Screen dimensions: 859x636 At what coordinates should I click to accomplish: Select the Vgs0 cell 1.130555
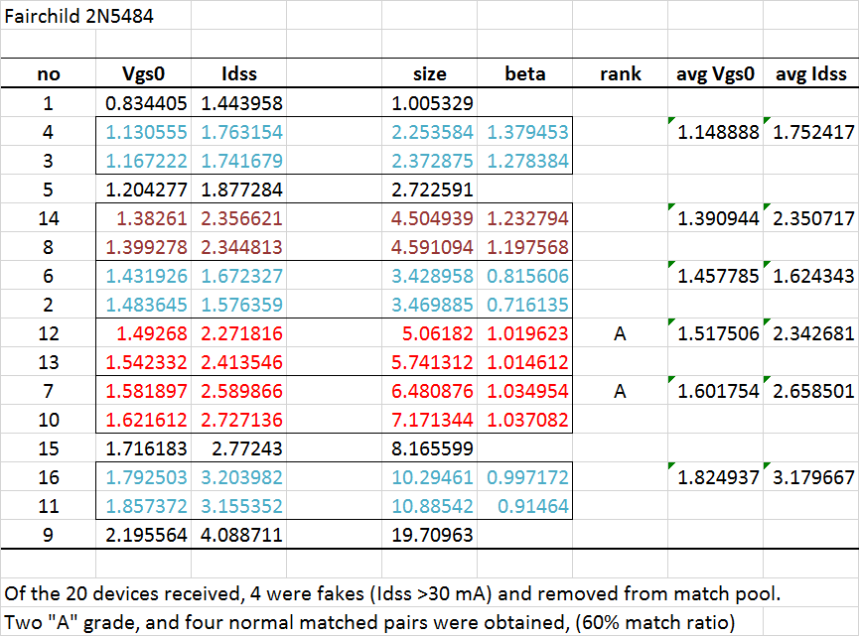click(144, 131)
